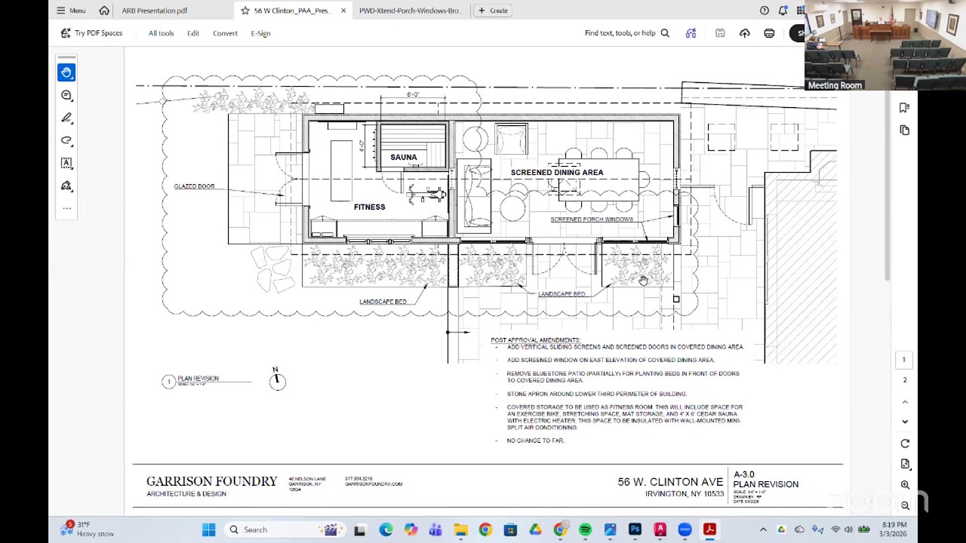Close the 56 W Clinton tab

[343, 11]
